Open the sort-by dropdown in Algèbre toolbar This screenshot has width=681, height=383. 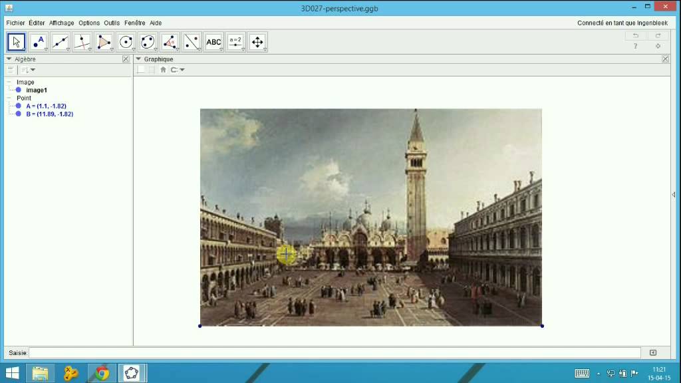click(x=28, y=69)
